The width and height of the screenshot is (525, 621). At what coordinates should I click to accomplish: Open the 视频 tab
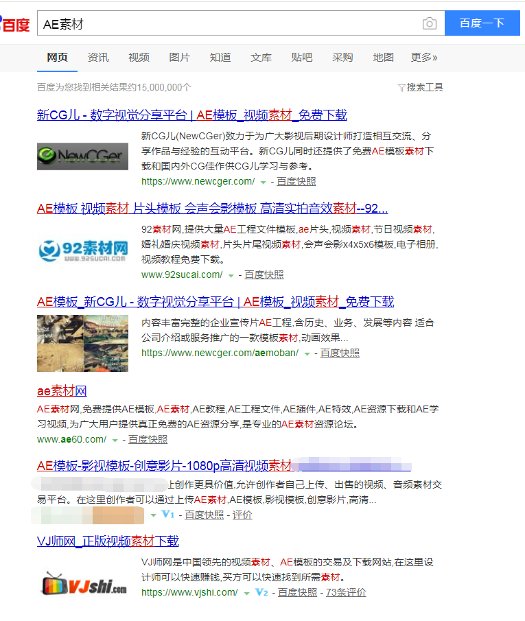pyautogui.click(x=139, y=58)
